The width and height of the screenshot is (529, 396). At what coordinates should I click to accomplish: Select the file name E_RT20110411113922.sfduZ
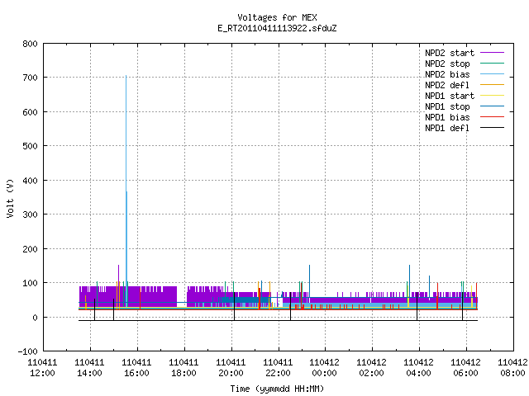point(277,28)
